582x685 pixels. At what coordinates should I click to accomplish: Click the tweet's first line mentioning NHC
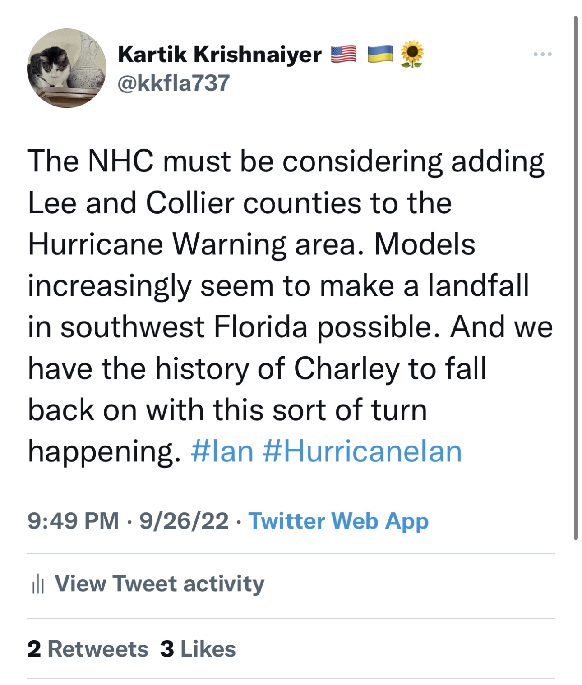tap(286, 161)
